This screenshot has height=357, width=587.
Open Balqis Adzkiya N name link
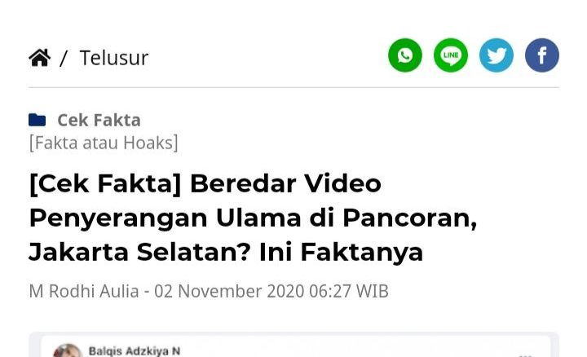pyautogui.click(x=135, y=351)
